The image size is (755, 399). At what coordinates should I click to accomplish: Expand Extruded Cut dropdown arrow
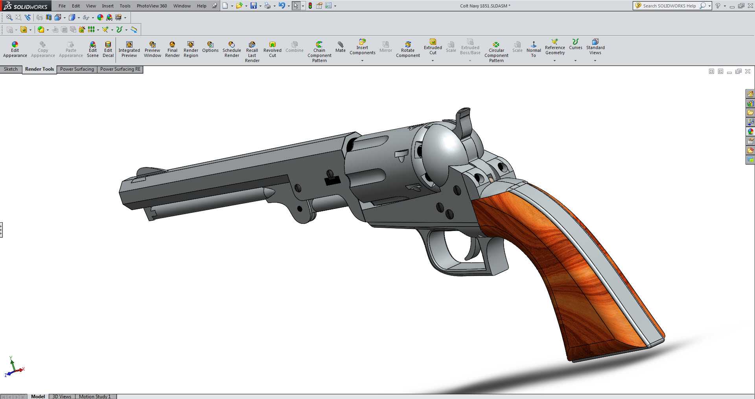click(433, 60)
